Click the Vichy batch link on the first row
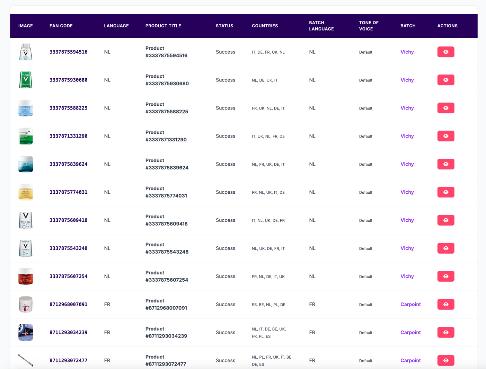 (407, 52)
